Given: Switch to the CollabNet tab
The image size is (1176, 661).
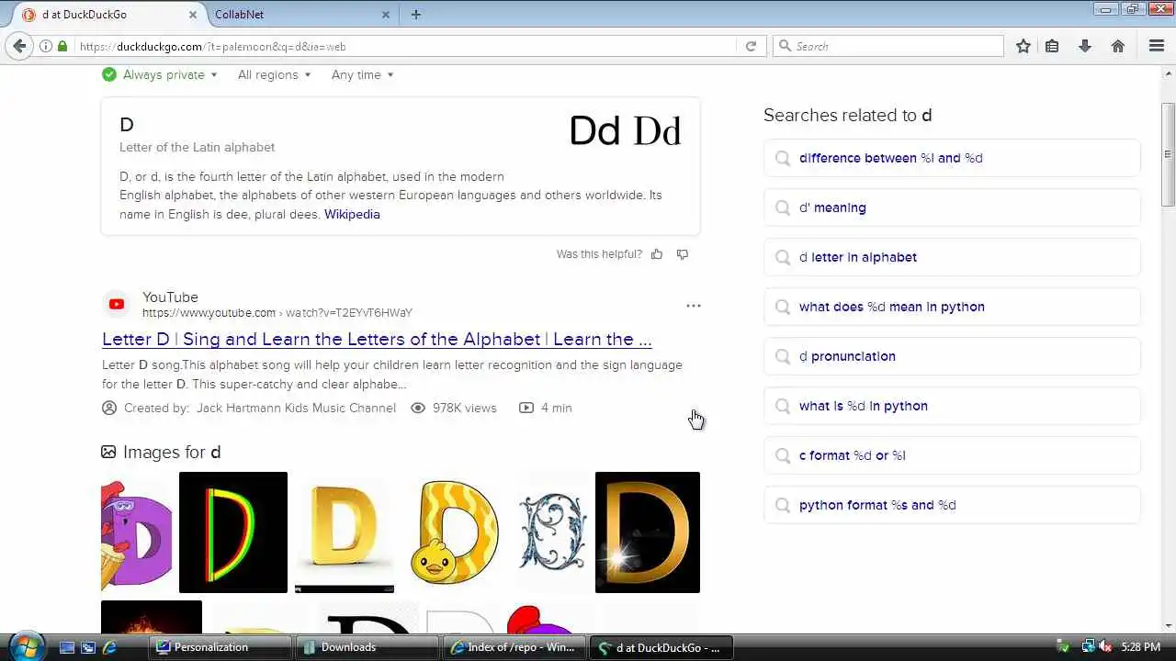Looking at the screenshot, I should (x=301, y=15).
